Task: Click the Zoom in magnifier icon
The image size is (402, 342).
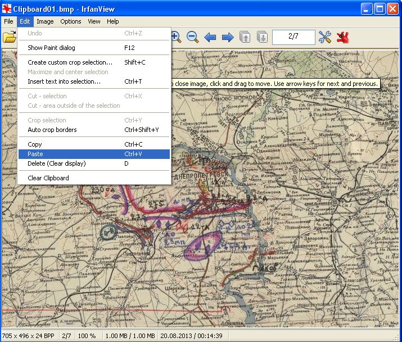Action: point(175,38)
